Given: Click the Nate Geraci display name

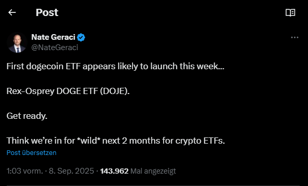Looking at the screenshot, I should click(x=53, y=37).
